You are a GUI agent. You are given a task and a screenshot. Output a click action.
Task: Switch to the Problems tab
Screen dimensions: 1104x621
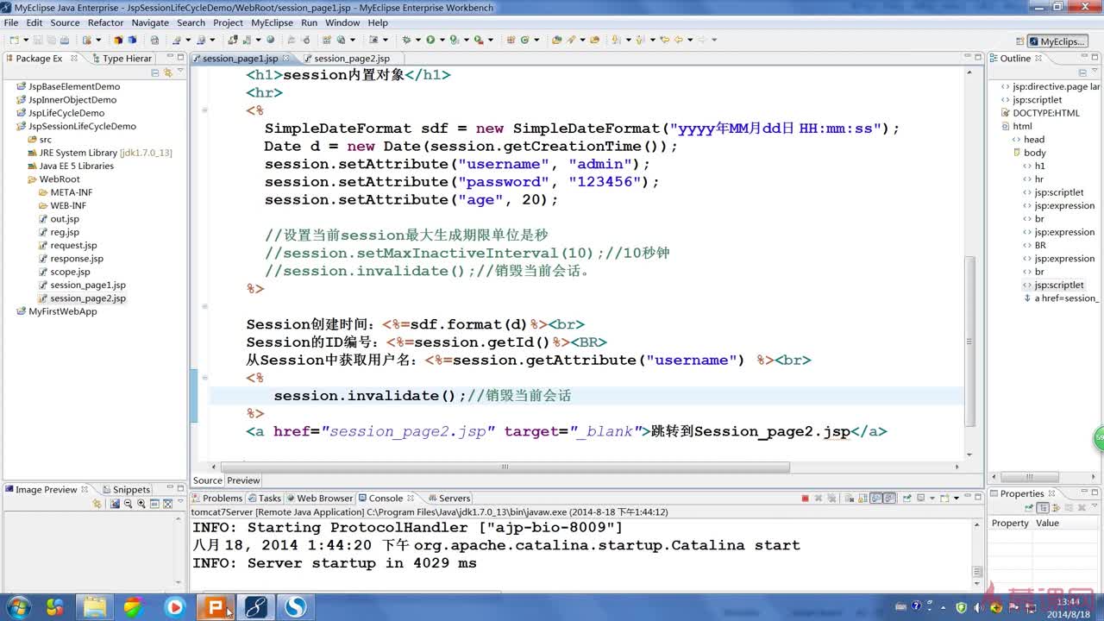click(x=216, y=498)
